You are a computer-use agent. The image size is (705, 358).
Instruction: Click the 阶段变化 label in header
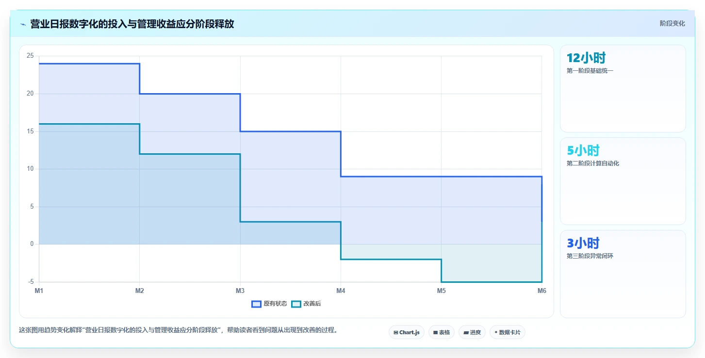(672, 23)
